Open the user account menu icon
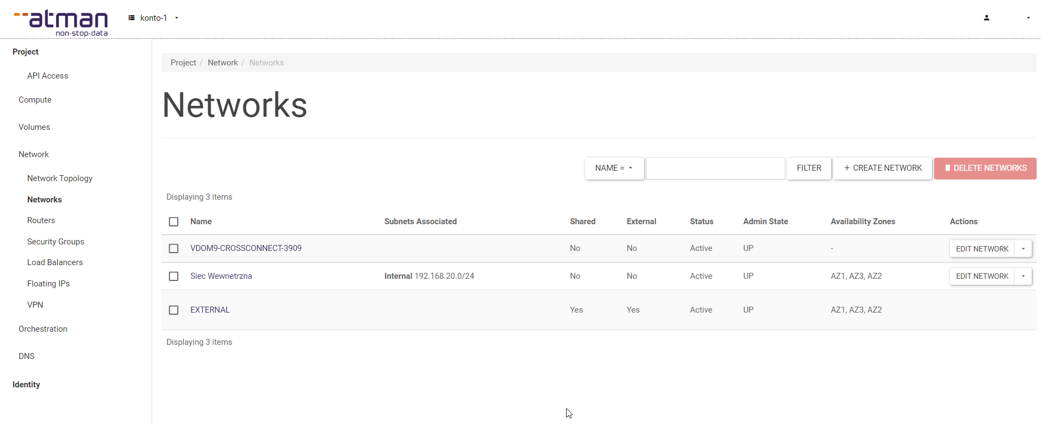Image resolution: width=1041 pixels, height=425 pixels. (986, 18)
